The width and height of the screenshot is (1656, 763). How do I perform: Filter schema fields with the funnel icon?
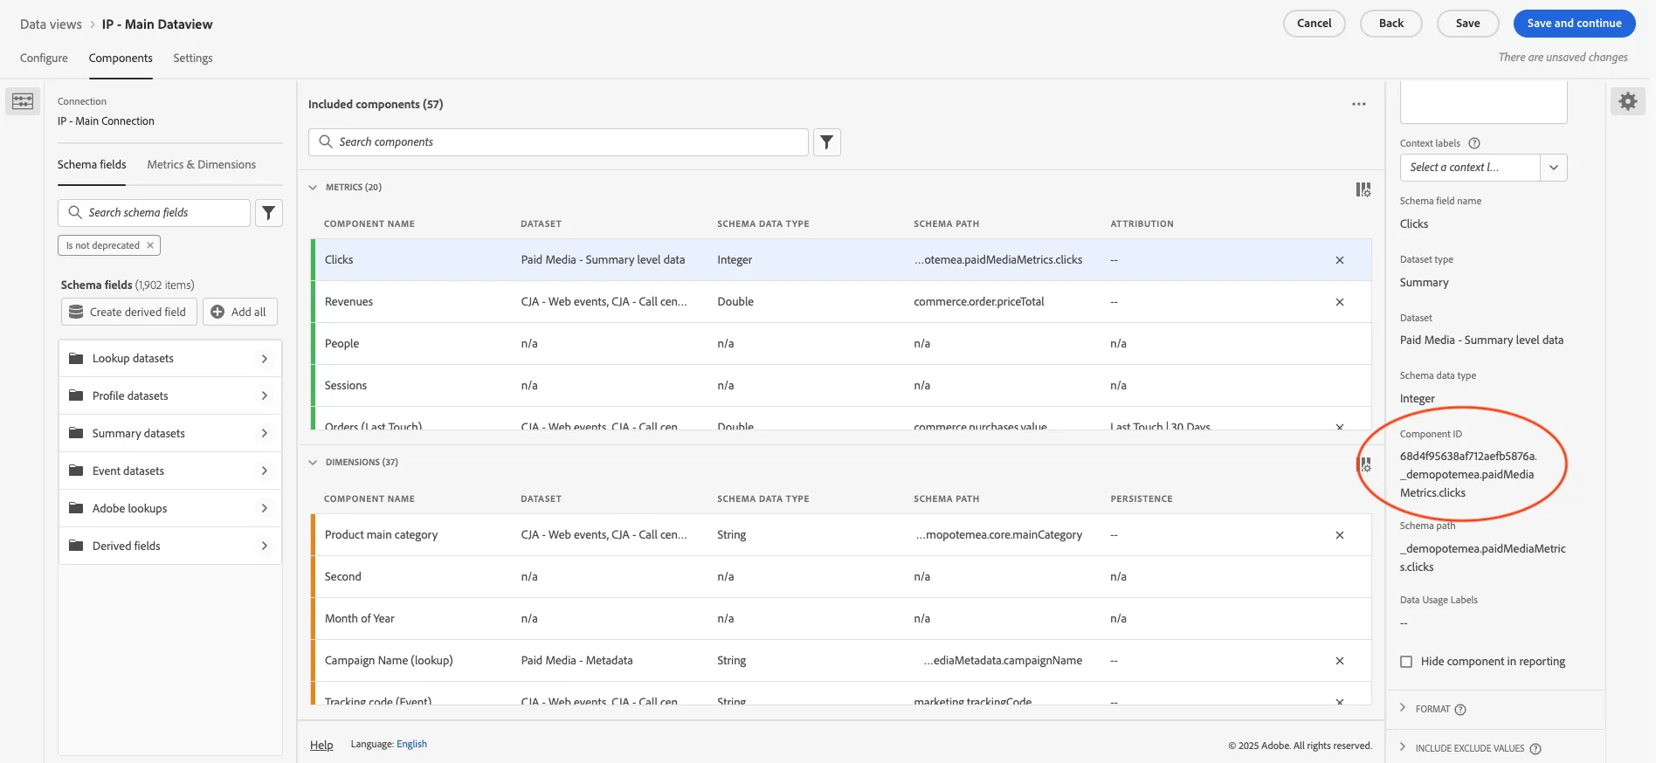[269, 213]
